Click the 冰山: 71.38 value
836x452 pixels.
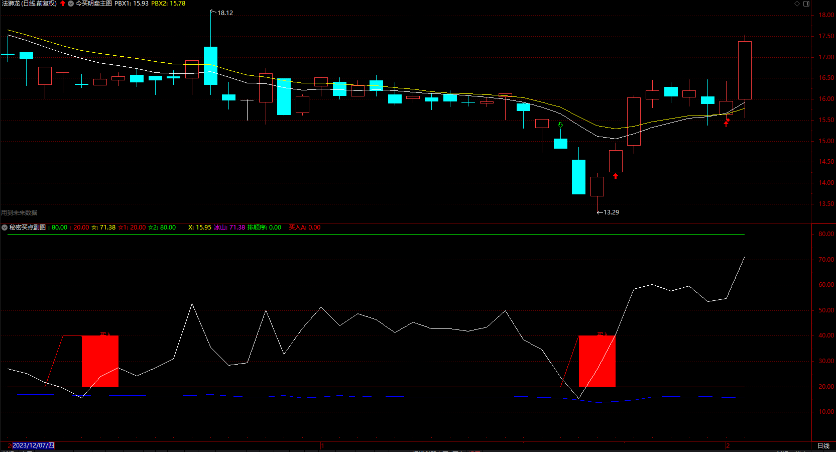click(229, 228)
